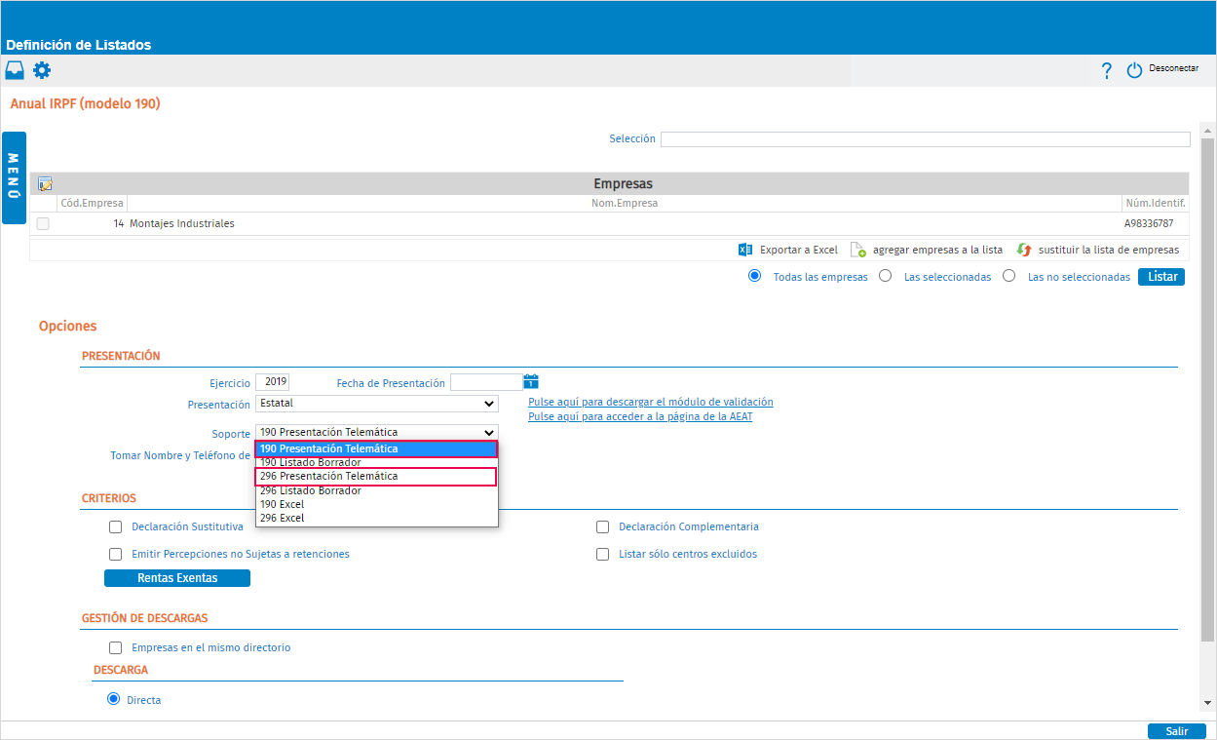The height and width of the screenshot is (740, 1217).
Task: Click the sustituir la lista de empresas icon
Action: pos(1024,250)
